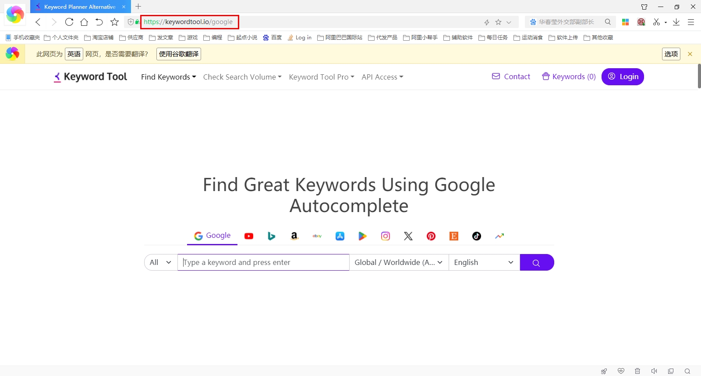Open the All search type dropdown
The width and height of the screenshot is (701, 376).
click(x=161, y=262)
